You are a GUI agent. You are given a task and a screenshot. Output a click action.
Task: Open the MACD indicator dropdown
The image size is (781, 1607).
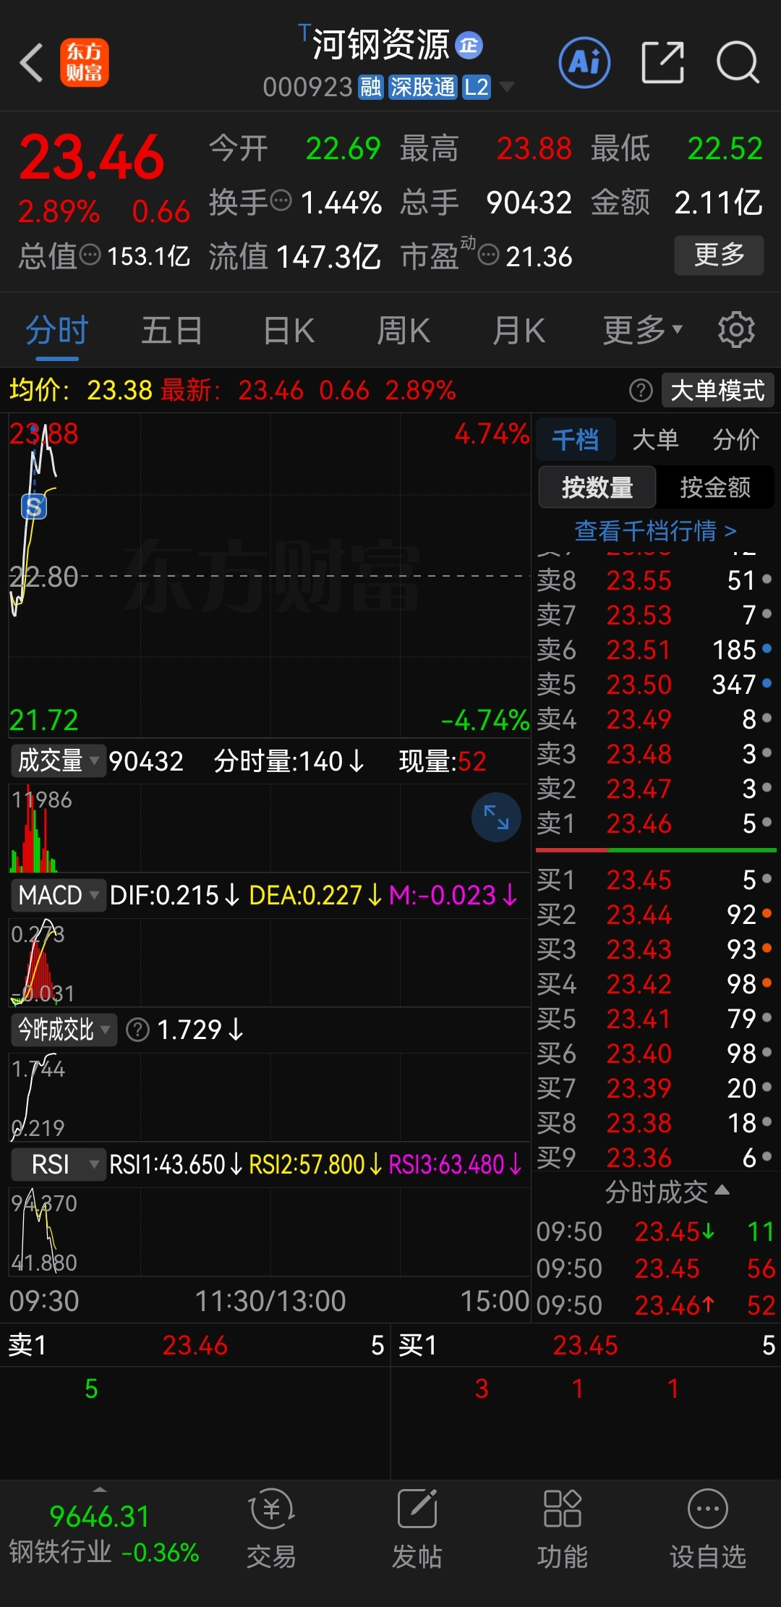58,895
